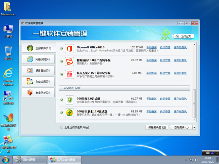Click the scroll up arrow of software list

194,44
